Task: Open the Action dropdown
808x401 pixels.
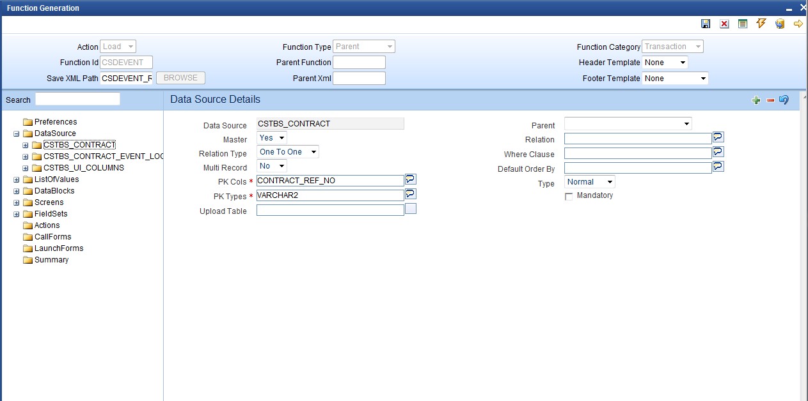Action: (x=118, y=47)
